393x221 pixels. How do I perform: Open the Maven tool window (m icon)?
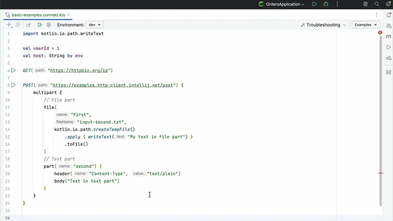(x=389, y=36)
